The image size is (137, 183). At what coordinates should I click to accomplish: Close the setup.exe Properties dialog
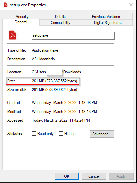click(131, 5)
